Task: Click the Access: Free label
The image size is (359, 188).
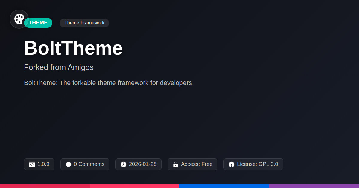Action: click(x=197, y=164)
